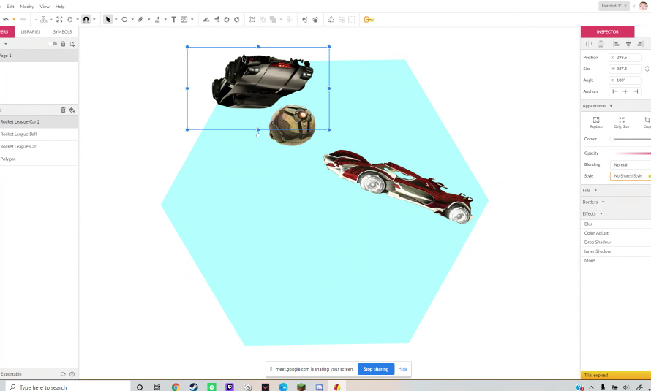This screenshot has width=651, height=391.
Task: Switch to the Libraries tab
Action: (31, 31)
